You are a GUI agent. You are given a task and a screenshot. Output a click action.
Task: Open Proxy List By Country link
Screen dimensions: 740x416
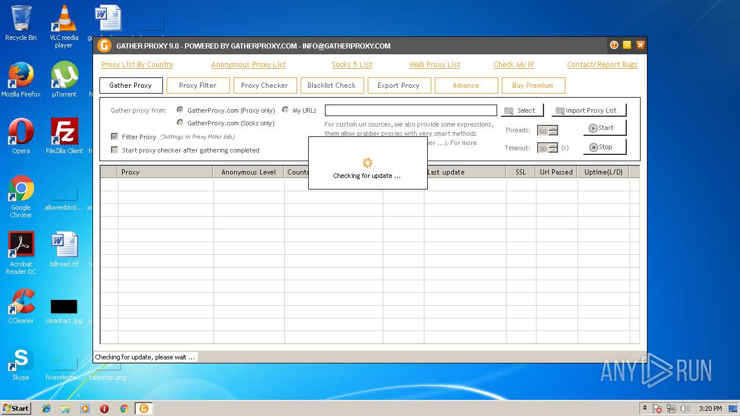(x=137, y=65)
